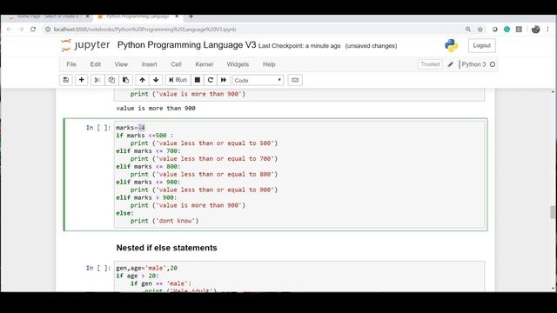Insert cell below with plus icon
The height and width of the screenshot is (313, 557).
coord(81,80)
